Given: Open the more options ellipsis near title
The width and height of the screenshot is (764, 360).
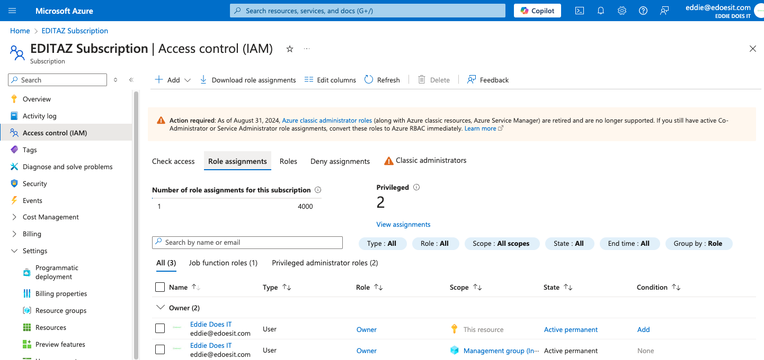Looking at the screenshot, I should click(307, 49).
